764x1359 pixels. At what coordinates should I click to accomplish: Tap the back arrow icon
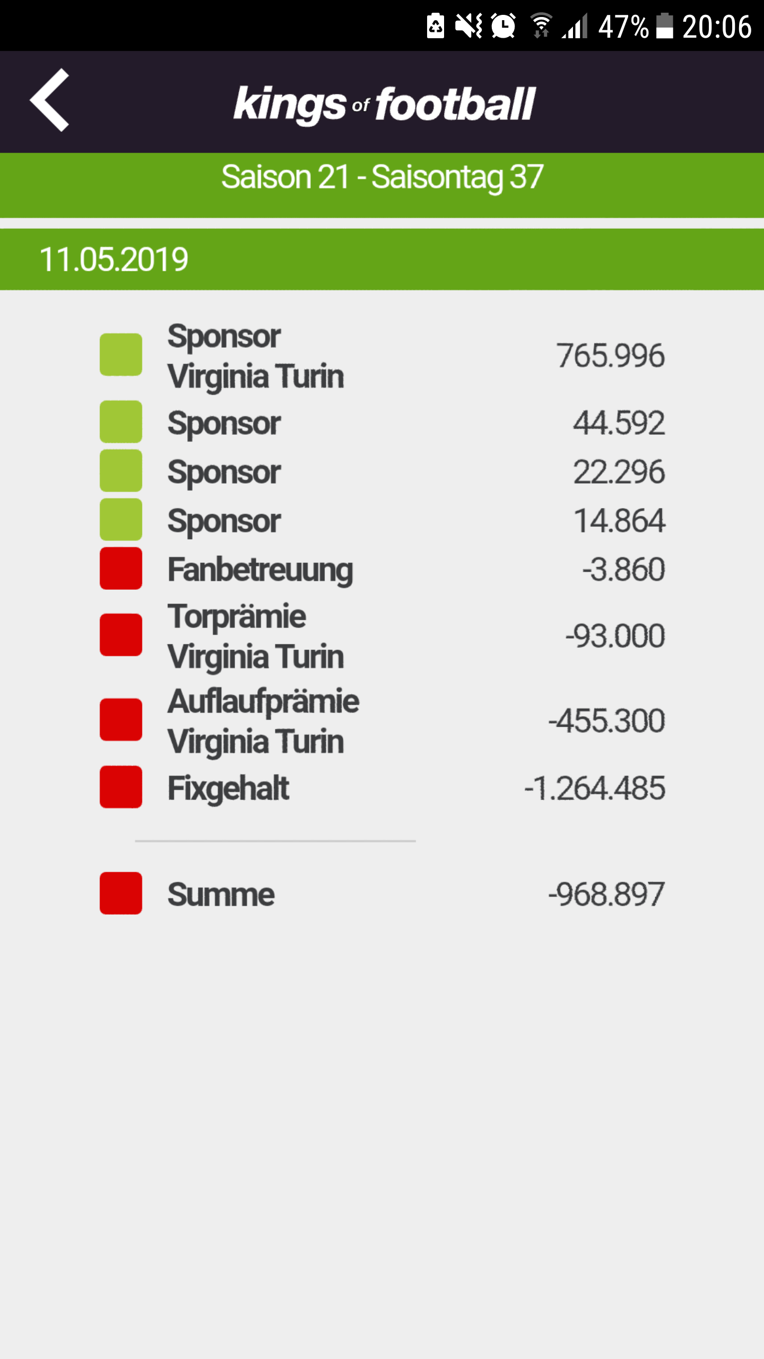[49, 100]
